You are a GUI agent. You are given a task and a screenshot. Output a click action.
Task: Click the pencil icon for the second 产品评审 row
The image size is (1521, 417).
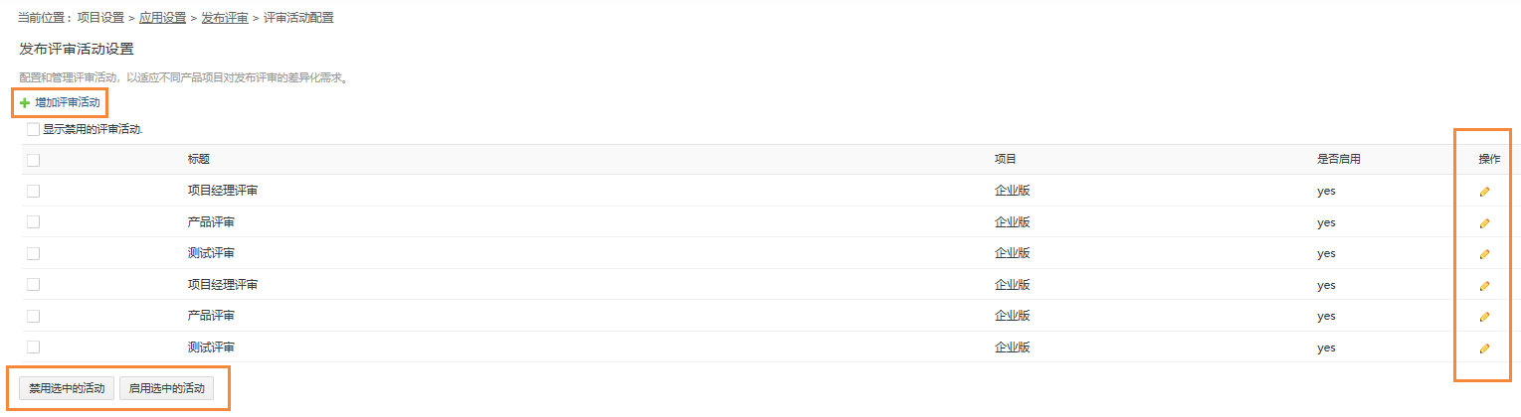1484,316
